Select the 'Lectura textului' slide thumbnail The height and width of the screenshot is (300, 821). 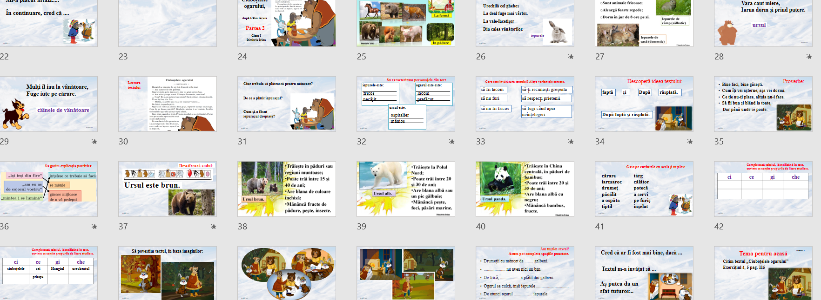tap(167, 104)
